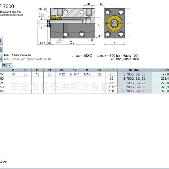Click the Hub column header
This screenshot has height=169, width=169.
[x=111, y=70]
